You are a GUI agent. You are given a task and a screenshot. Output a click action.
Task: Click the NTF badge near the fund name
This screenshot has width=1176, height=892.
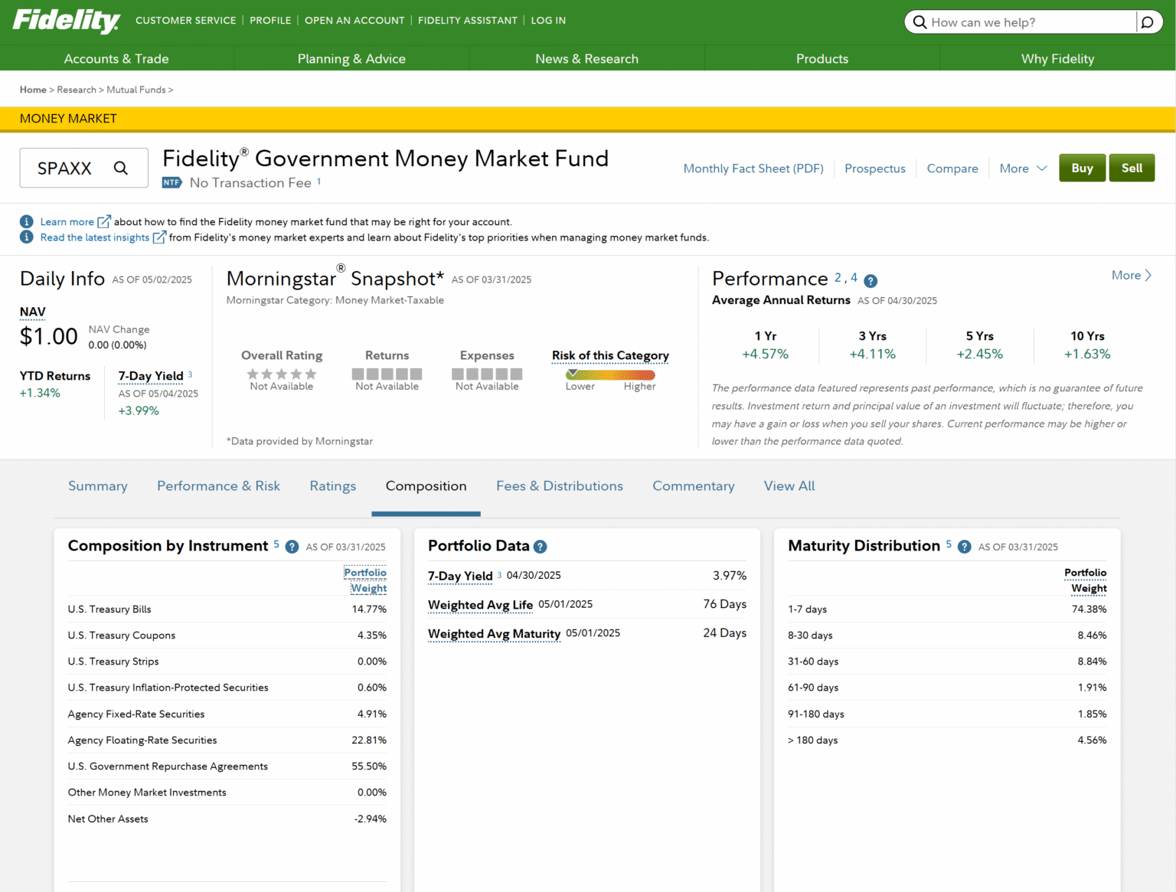coord(171,182)
